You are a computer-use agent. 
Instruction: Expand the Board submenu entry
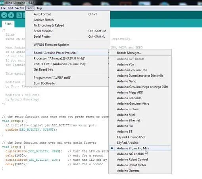pos(67,53)
